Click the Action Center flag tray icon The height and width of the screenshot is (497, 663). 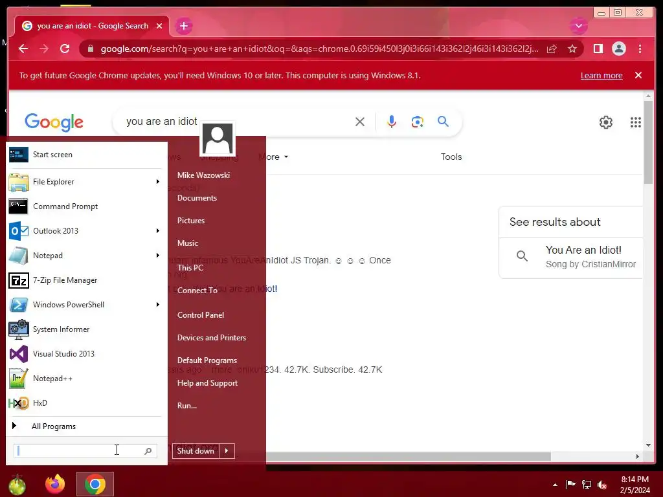570,484
